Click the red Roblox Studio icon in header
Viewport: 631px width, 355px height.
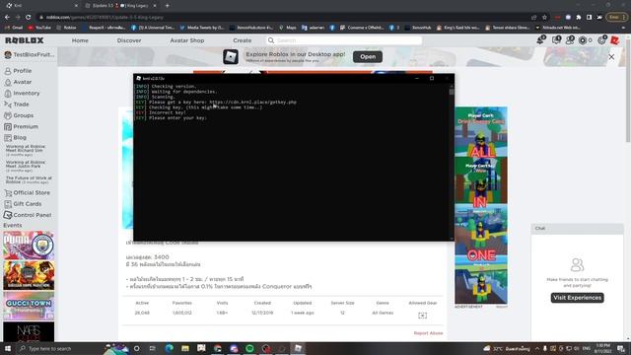(x=614, y=40)
